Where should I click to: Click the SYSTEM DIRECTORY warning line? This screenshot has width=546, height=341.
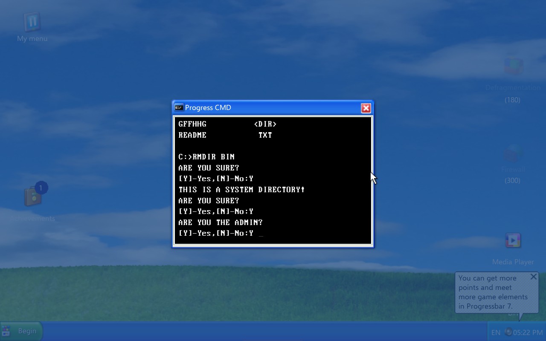[x=241, y=190]
